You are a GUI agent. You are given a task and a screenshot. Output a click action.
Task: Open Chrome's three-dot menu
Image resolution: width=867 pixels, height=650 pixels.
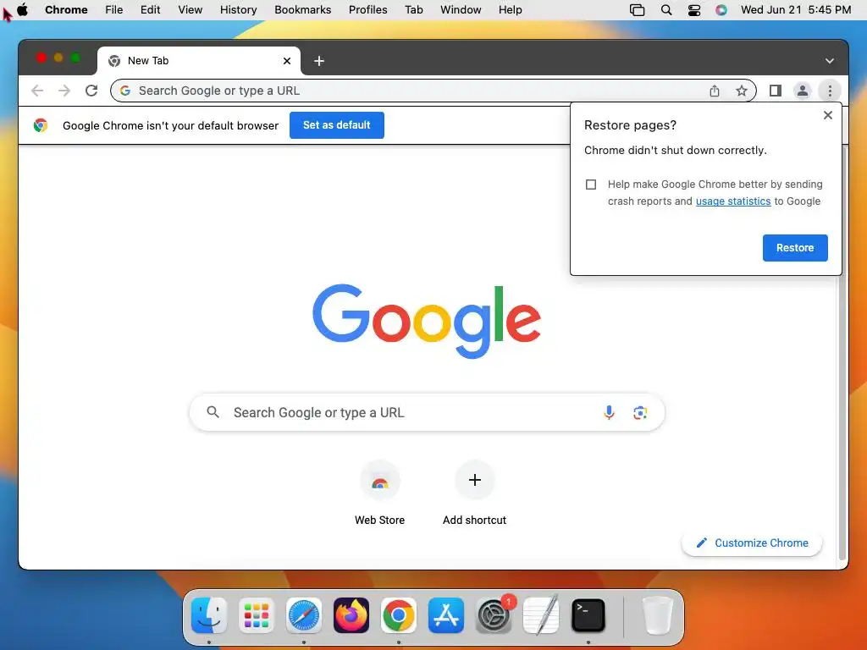coord(830,91)
